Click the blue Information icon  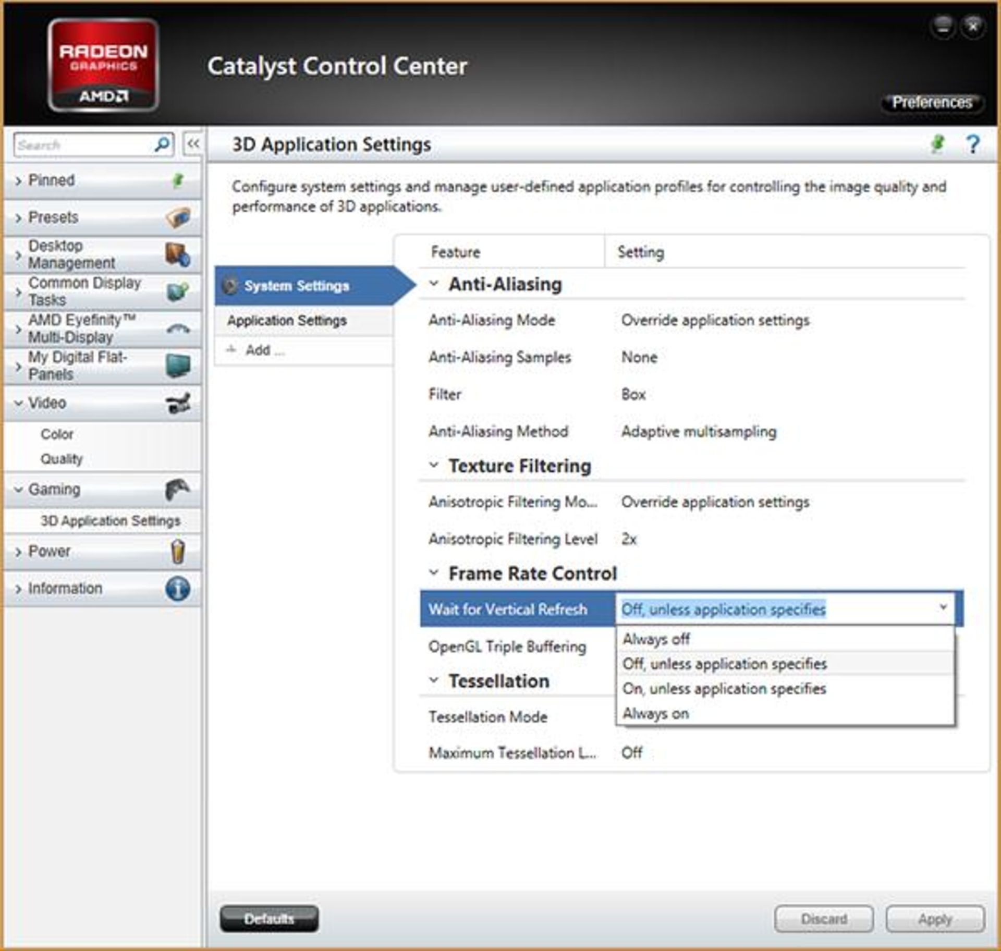point(178,589)
